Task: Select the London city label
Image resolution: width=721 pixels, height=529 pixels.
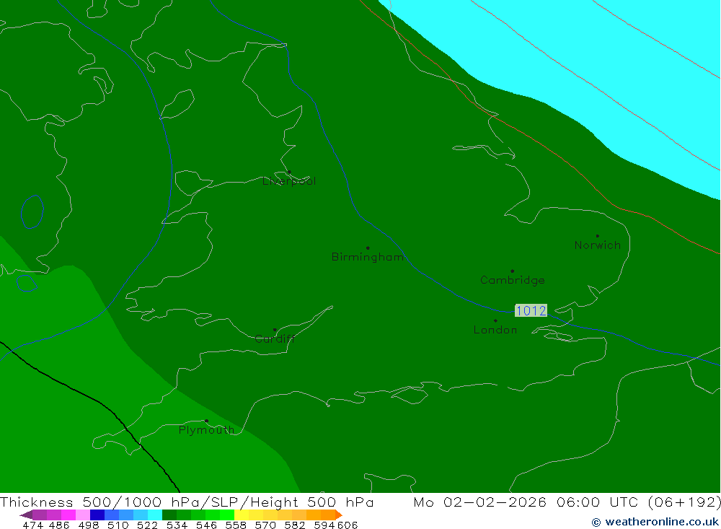Action: [x=495, y=330]
